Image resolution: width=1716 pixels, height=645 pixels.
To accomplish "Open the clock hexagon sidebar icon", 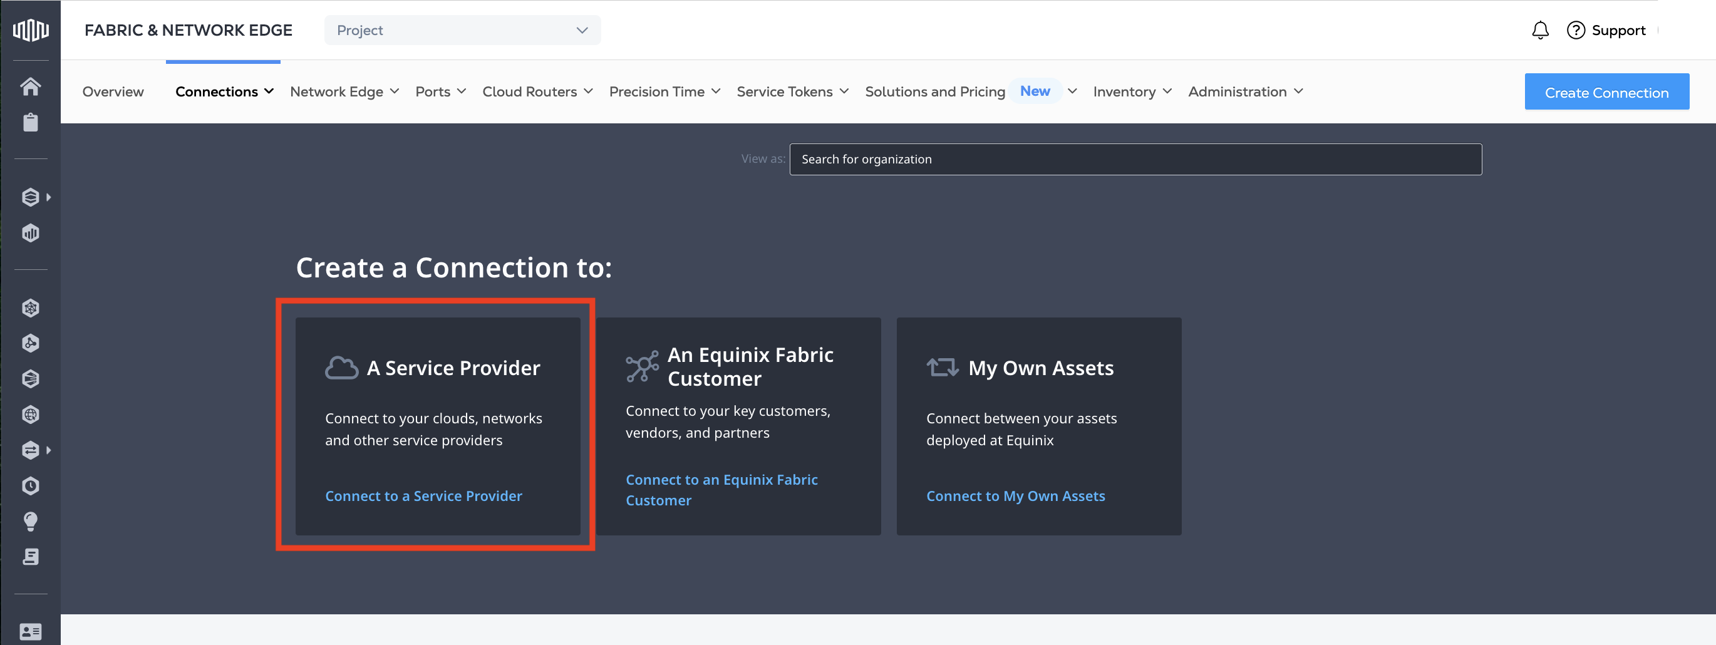I will coord(31,486).
